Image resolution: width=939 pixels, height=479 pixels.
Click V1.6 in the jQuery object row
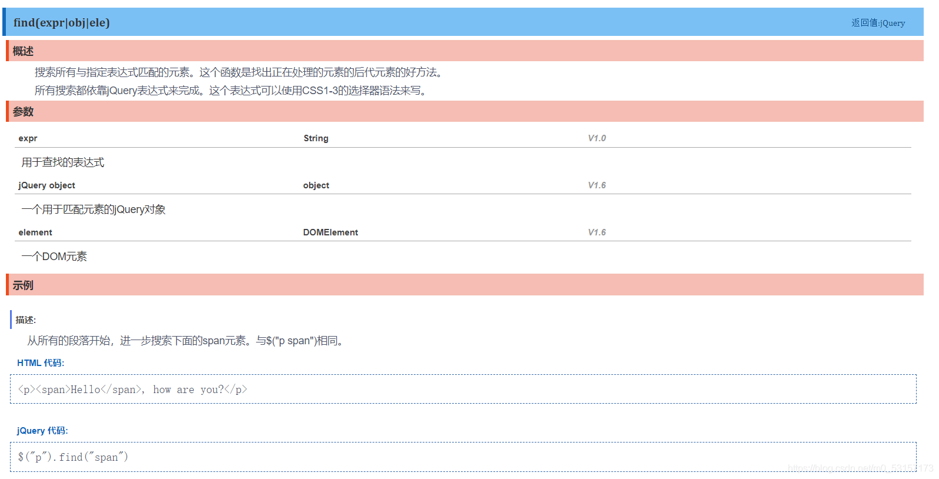pos(597,185)
